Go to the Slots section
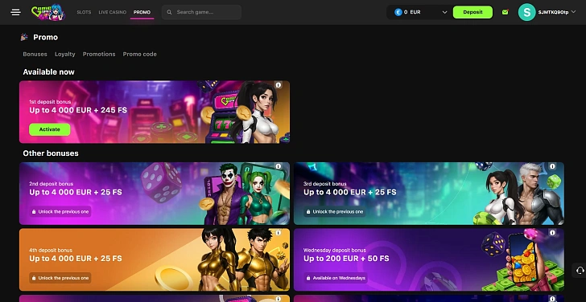 point(84,12)
